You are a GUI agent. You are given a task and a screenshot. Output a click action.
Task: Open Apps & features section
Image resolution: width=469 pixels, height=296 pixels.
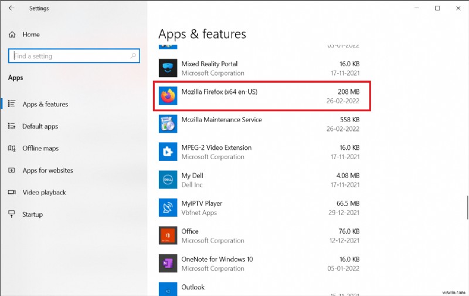(x=45, y=104)
